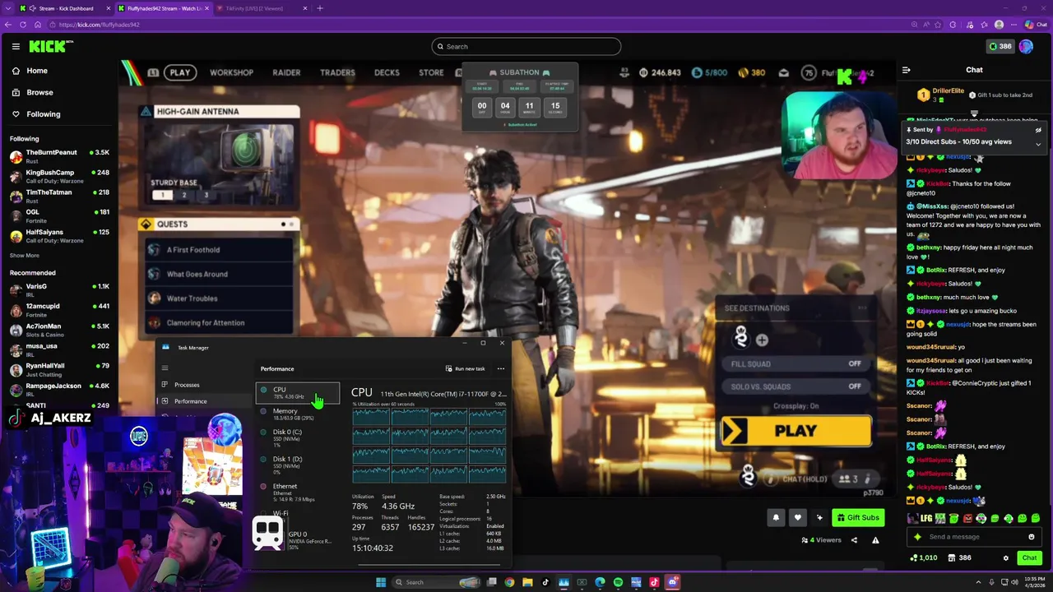
Task: Toggle Fill Squad OFF switch in game
Action: pos(855,363)
